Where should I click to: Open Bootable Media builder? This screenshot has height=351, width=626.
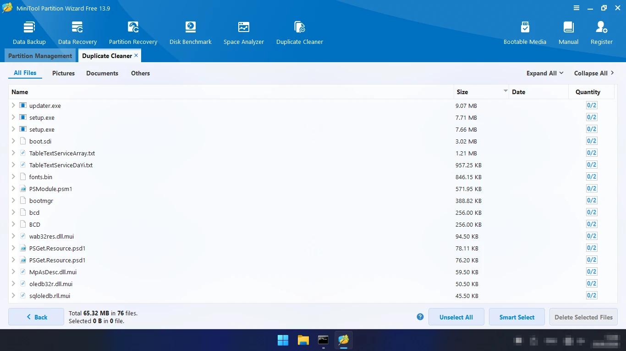coord(525,33)
